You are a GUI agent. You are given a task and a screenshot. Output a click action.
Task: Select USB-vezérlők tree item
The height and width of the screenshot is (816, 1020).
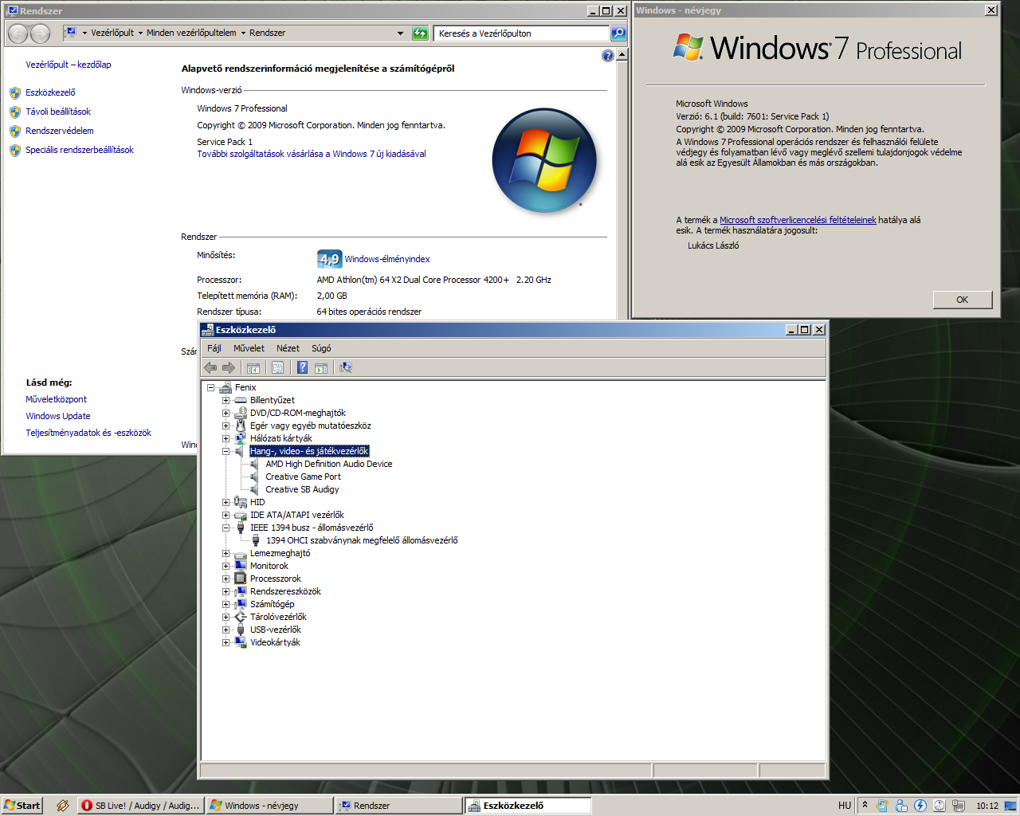(276, 630)
